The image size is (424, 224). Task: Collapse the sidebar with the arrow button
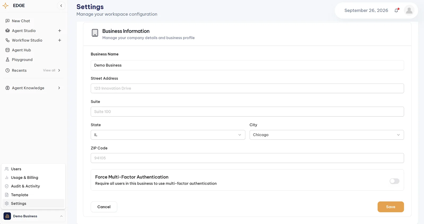(x=61, y=6)
